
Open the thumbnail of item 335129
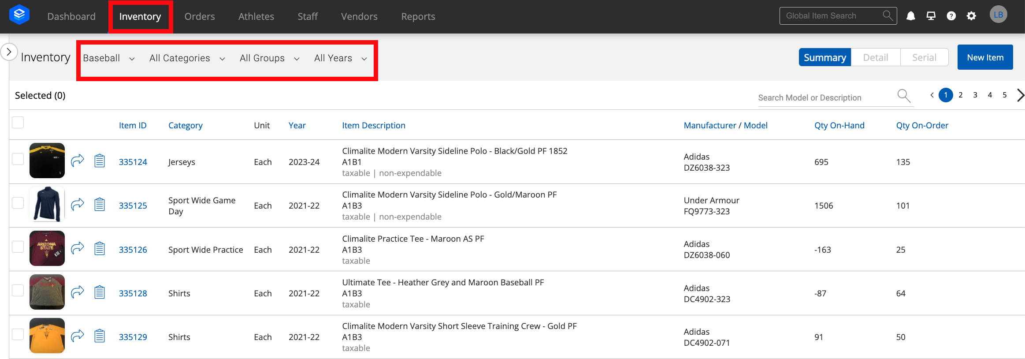(x=47, y=336)
